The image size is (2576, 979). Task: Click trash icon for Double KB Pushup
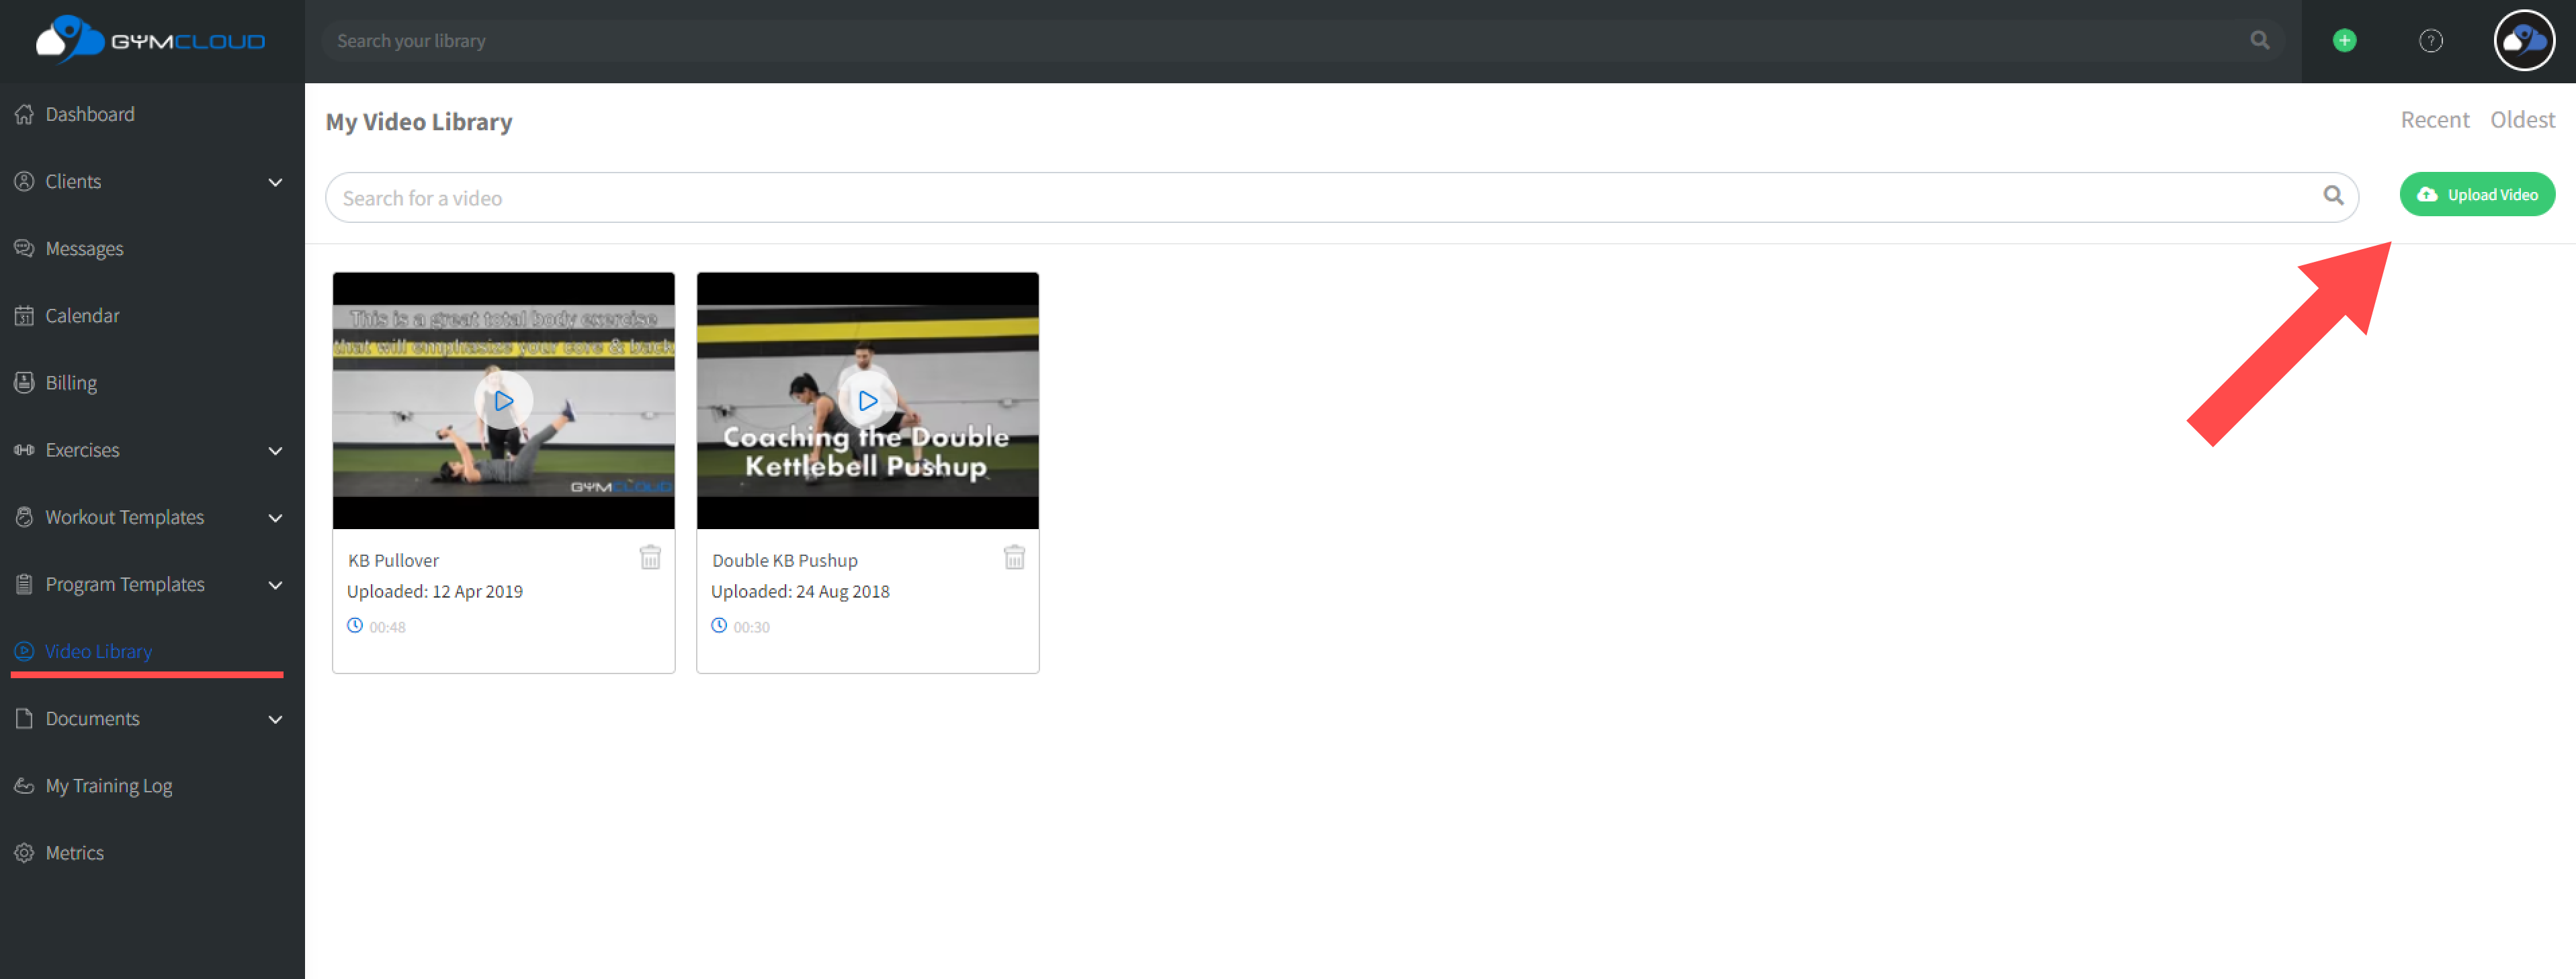coord(1014,557)
